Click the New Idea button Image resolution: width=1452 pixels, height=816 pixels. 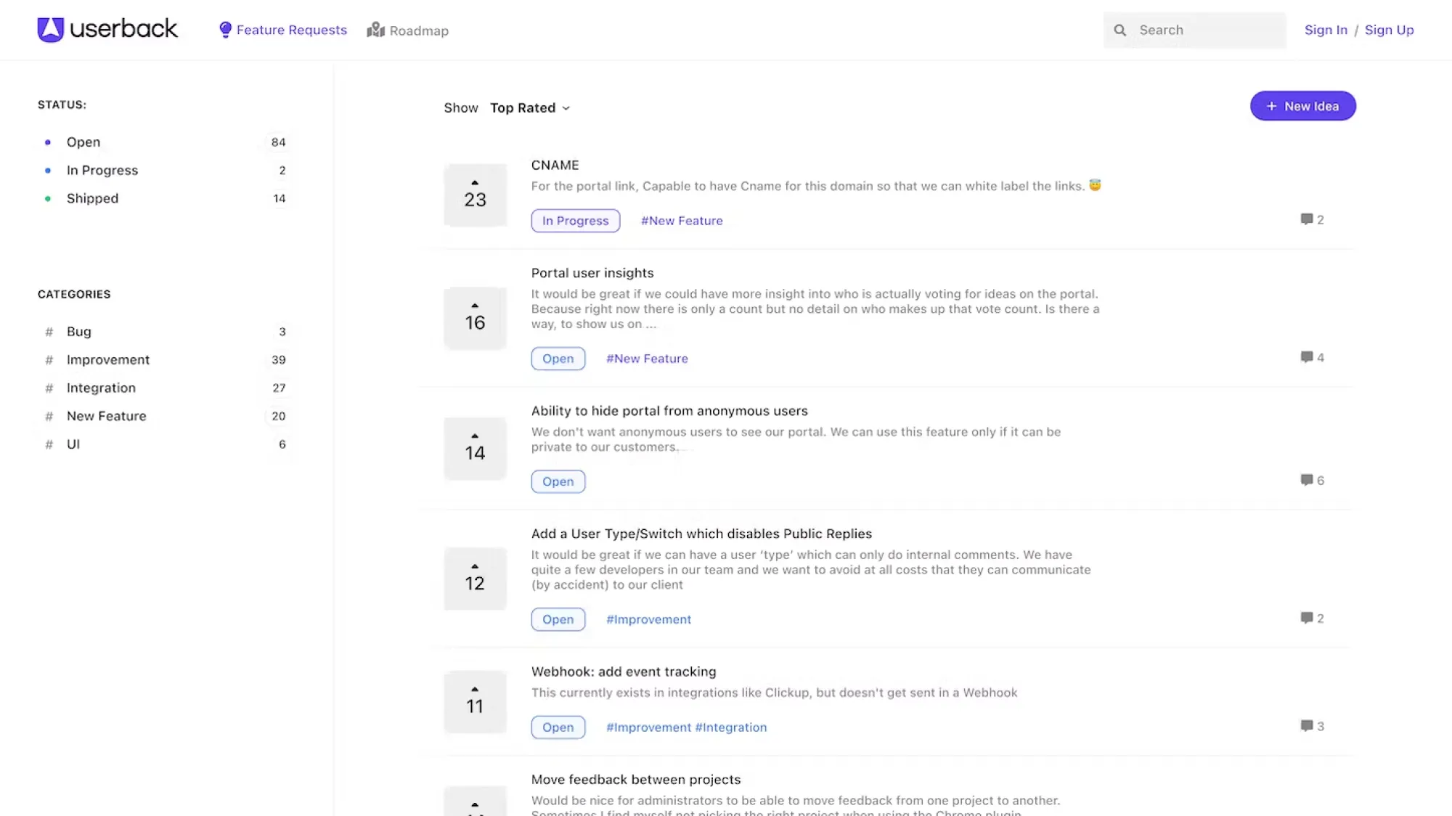click(x=1302, y=105)
